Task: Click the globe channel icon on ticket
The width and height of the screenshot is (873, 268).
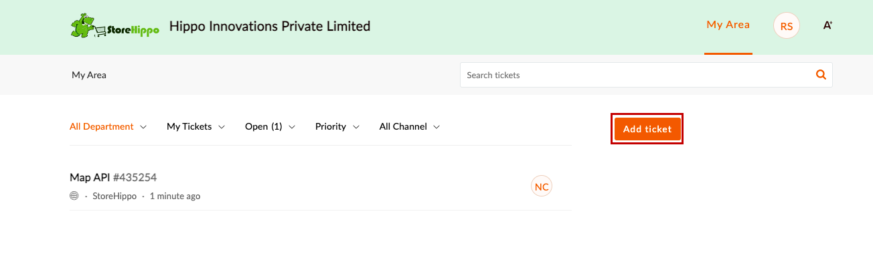Action: [74, 196]
